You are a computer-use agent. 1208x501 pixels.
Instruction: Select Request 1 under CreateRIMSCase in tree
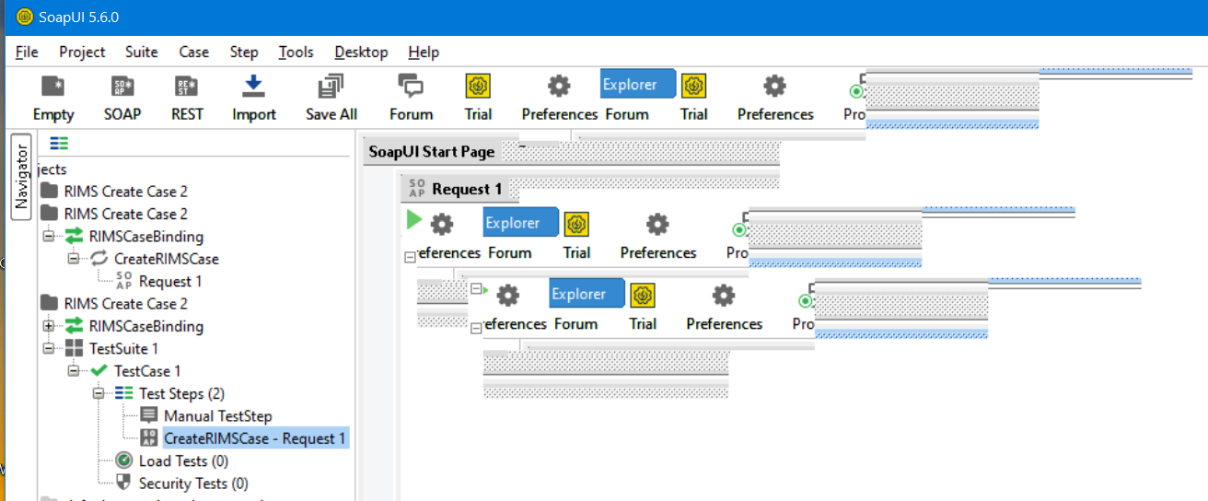click(170, 282)
